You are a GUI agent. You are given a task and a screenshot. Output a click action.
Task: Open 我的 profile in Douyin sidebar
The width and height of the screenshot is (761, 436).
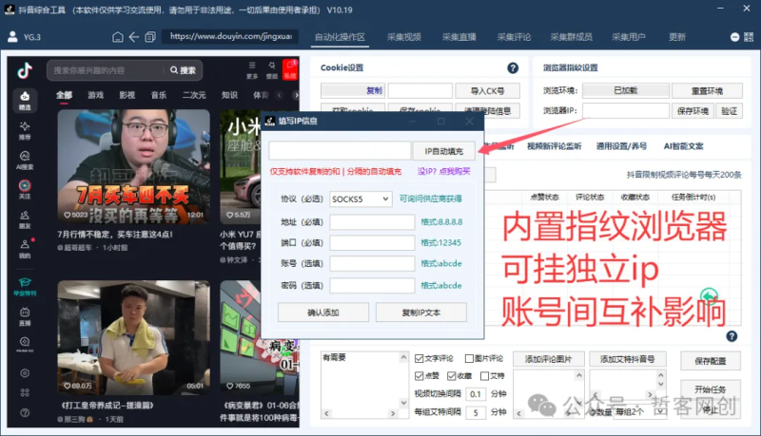(x=25, y=249)
